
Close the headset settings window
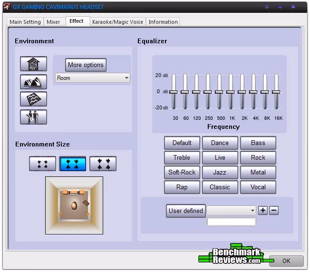tap(293, 7)
